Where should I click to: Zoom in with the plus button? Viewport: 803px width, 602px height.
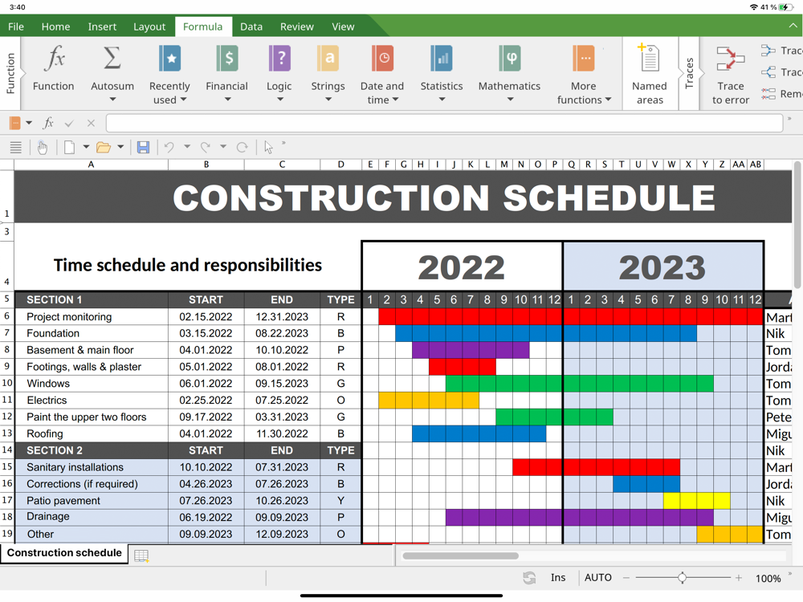(739, 578)
